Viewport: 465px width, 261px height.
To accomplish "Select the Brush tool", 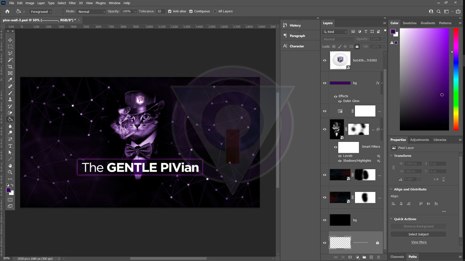I will pyautogui.click(x=10, y=93).
